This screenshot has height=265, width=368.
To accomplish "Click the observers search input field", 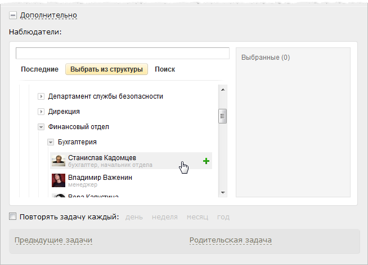I will 122,54.
